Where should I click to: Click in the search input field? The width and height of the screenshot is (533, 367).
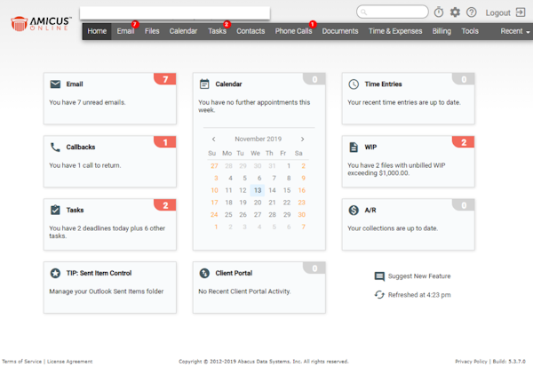(x=393, y=12)
